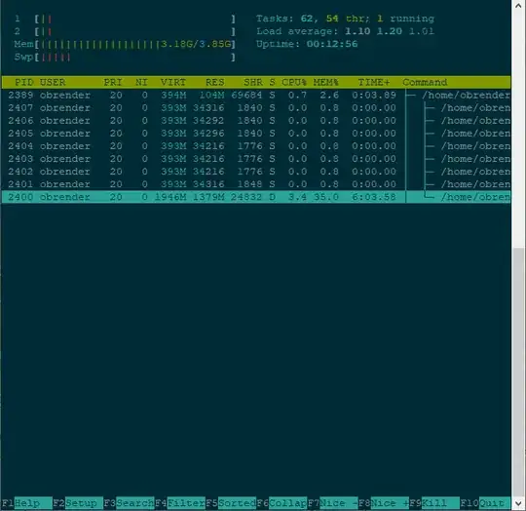
Task: Sort by the USER column header
Action: tap(53, 82)
